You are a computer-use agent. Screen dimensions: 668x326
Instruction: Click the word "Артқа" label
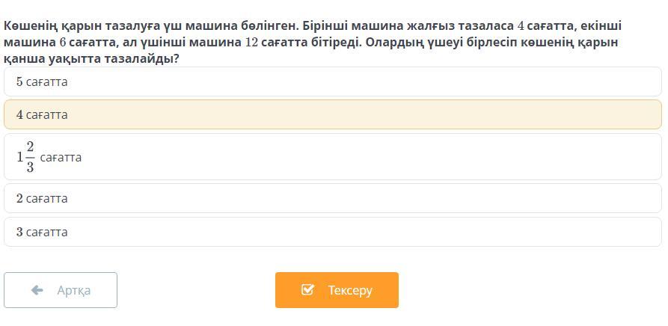point(73,290)
